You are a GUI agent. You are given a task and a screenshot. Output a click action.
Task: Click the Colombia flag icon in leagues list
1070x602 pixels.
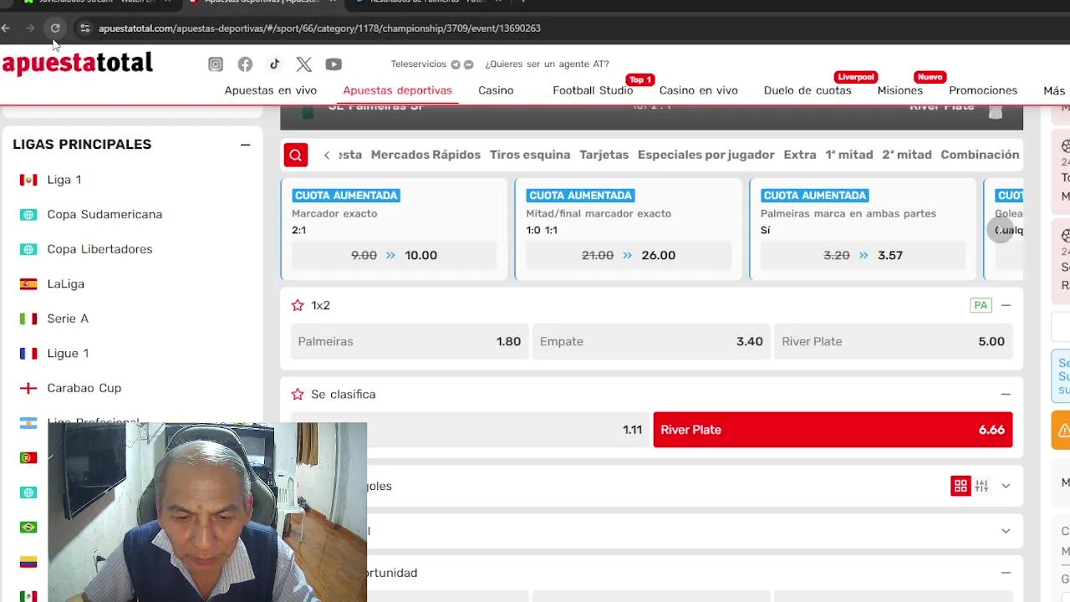coord(28,562)
